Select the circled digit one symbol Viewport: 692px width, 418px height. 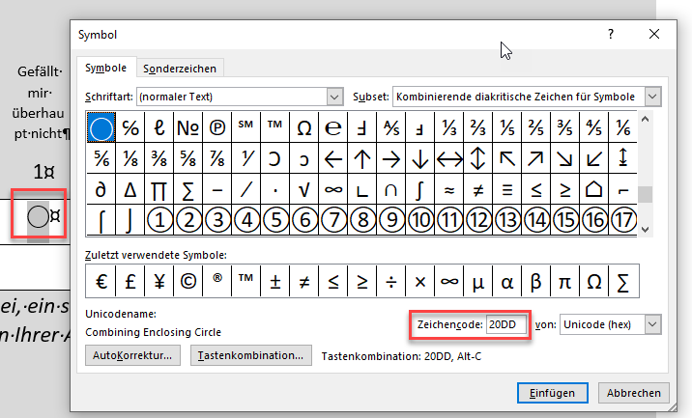tap(159, 219)
